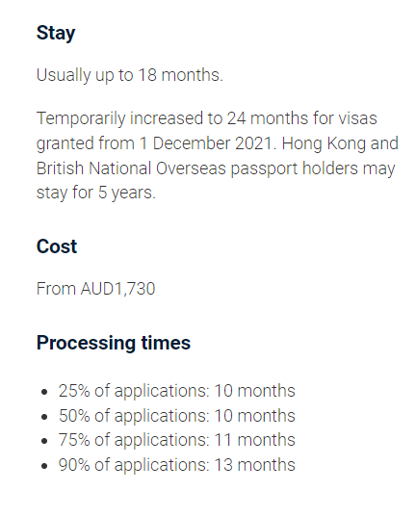Click the '11 months' processing time
This screenshot has height=517, width=416.
255,440
